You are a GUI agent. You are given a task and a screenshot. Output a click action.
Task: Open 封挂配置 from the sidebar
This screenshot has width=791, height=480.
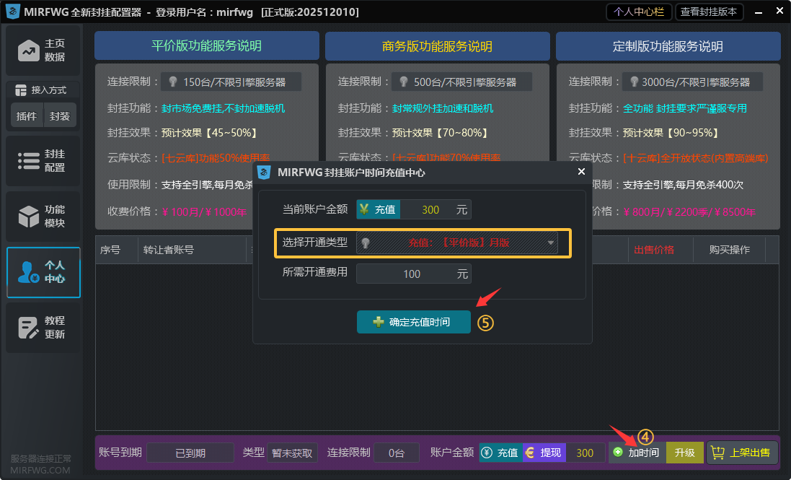[43, 160]
